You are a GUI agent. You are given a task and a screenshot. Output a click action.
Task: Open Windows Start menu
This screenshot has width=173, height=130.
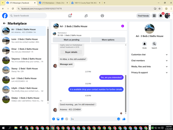[3, 128]
